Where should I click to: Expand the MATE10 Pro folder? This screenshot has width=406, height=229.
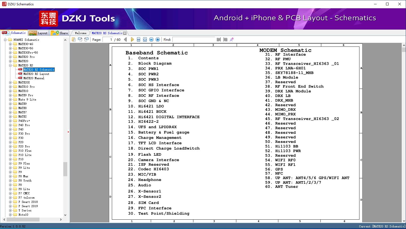(x=10, y=87)
